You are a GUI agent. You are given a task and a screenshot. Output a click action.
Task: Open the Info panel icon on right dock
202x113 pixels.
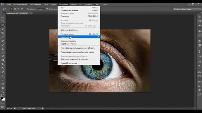[x=199, y=21]
